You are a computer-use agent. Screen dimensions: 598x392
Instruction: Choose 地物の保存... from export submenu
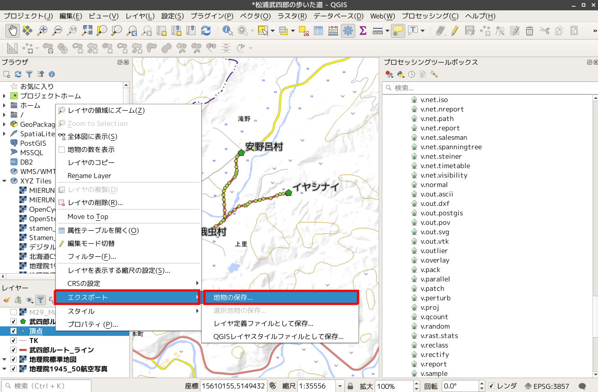point(281,297)
